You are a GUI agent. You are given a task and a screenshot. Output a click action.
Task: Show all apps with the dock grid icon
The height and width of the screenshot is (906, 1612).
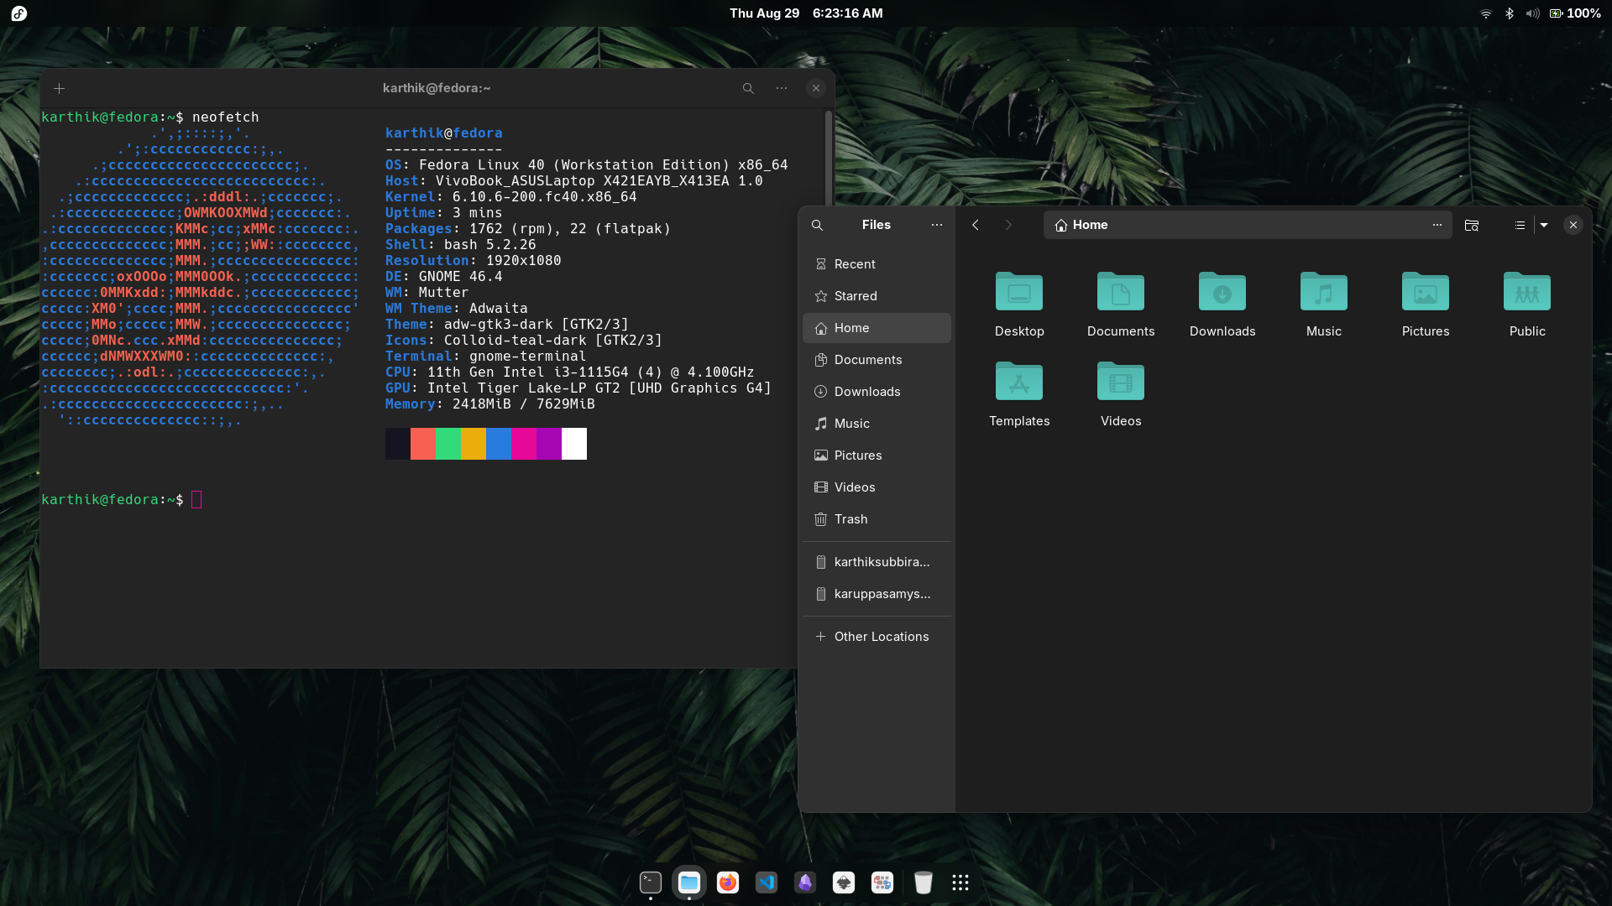pyautogui.click(x=960, y=883)
